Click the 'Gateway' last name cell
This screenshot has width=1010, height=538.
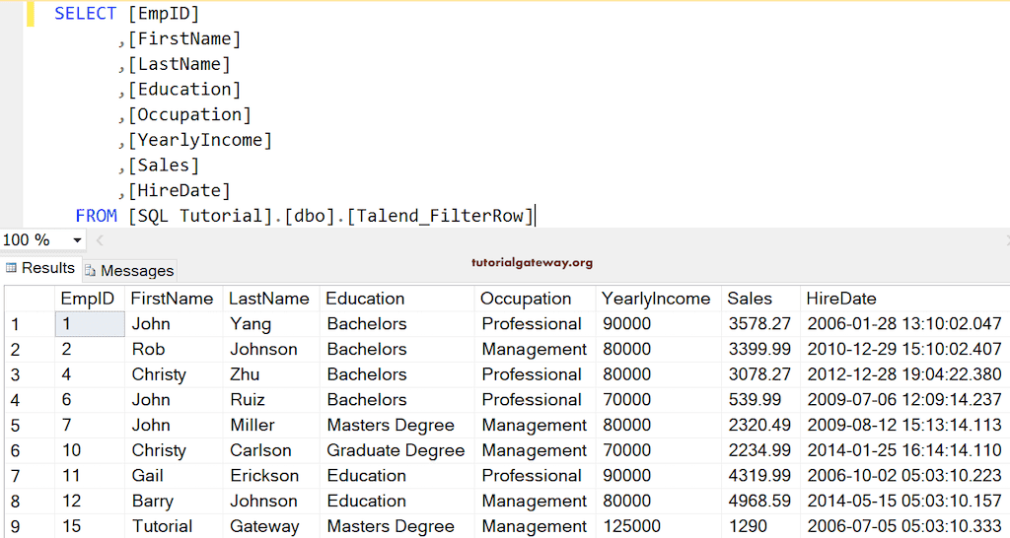(x=271, y=526)
